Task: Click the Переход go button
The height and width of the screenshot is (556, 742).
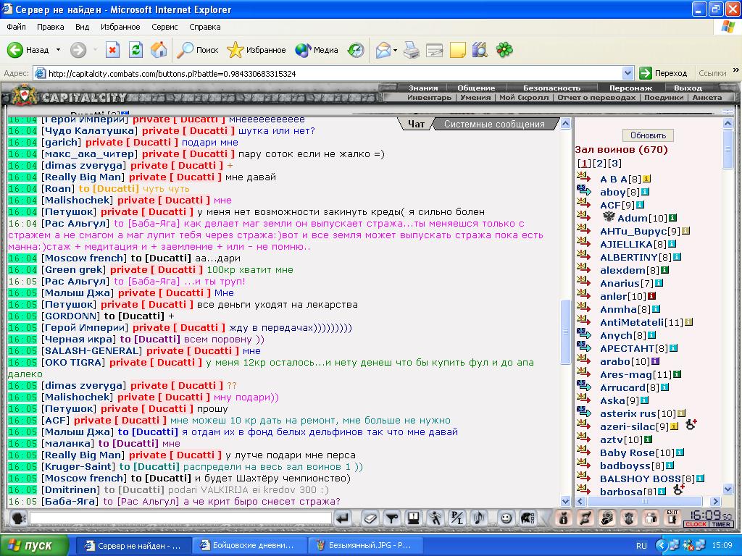Action: 664,73
